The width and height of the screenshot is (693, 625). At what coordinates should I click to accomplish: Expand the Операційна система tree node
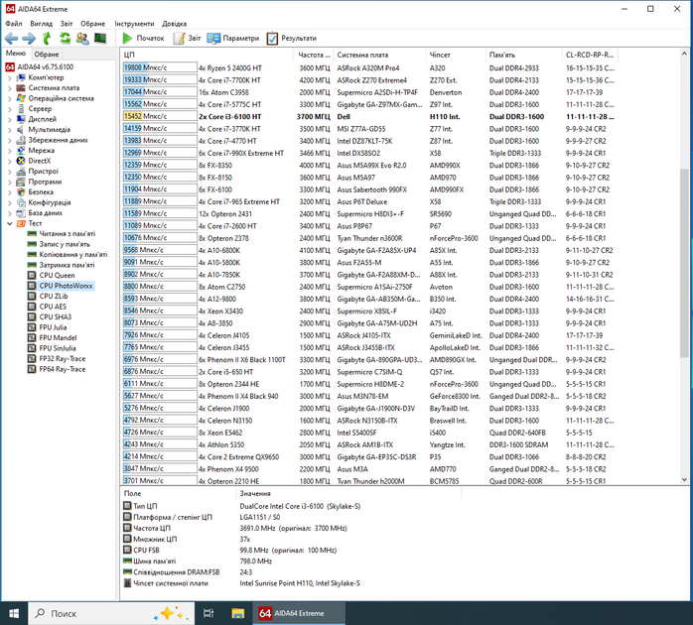pos(10,98)
